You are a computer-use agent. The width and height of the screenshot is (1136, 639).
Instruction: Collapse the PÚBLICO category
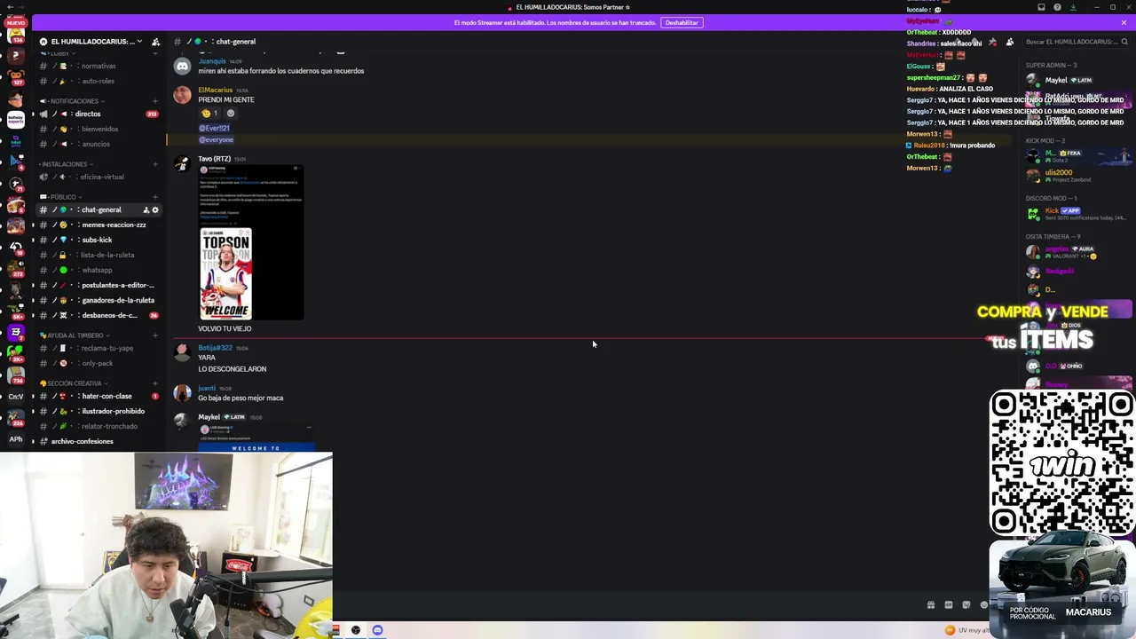tap(61, 197)
